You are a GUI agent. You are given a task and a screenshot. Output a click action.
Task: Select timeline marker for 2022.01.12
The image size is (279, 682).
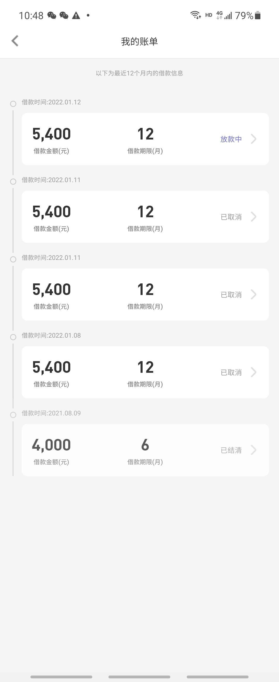(x=13, y=104)
